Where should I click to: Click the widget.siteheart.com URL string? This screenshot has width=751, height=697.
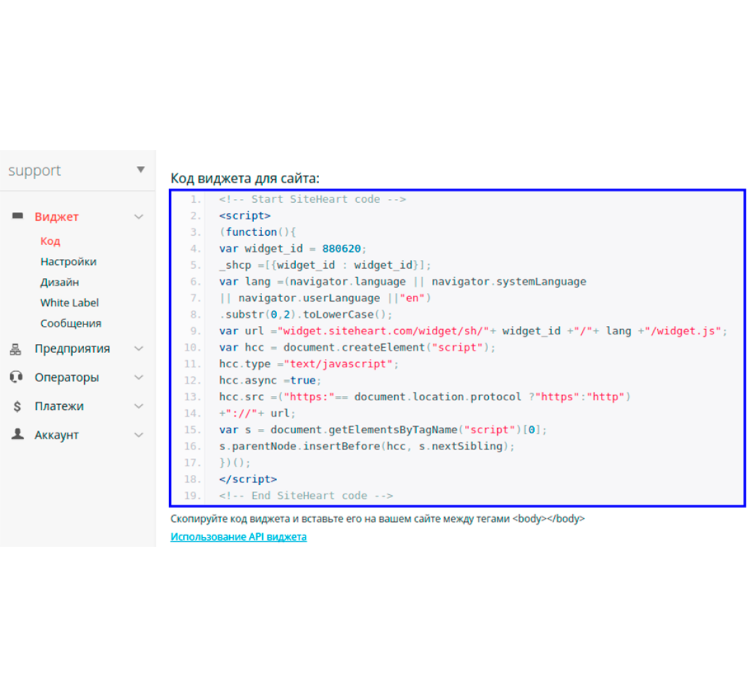[x=383, y=331]
